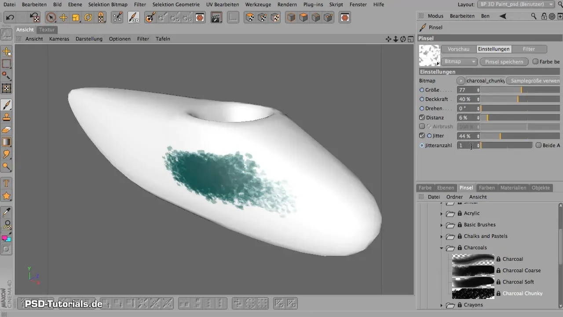Image resolution: width=563 pixels, height=317 pixels.
Task: Click the Jitteranzahl value field
Action: click(468, 145)
